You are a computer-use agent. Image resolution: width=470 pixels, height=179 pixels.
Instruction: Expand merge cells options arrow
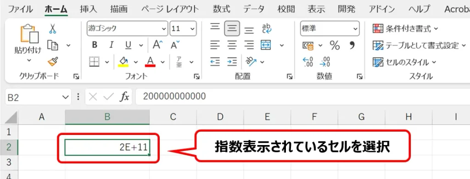[282, 45]
